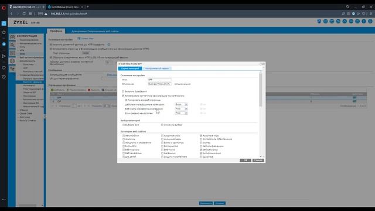The width and height of the screenshot is (375, 211).
Task: Switch to the first dialog tab, category service
Action: [x=130, y=69]
